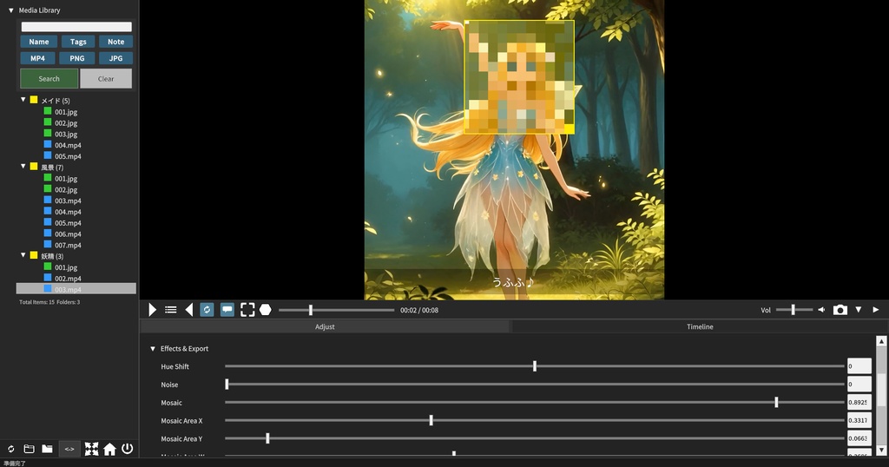This screenshot has width=889, height=467.
Task: Toggle the Tags search filter
Action: point(78,42)
